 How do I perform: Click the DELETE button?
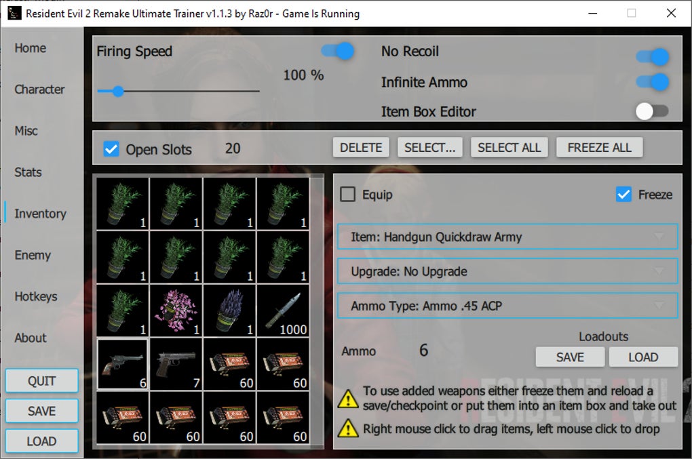click(x=361, y=147)
